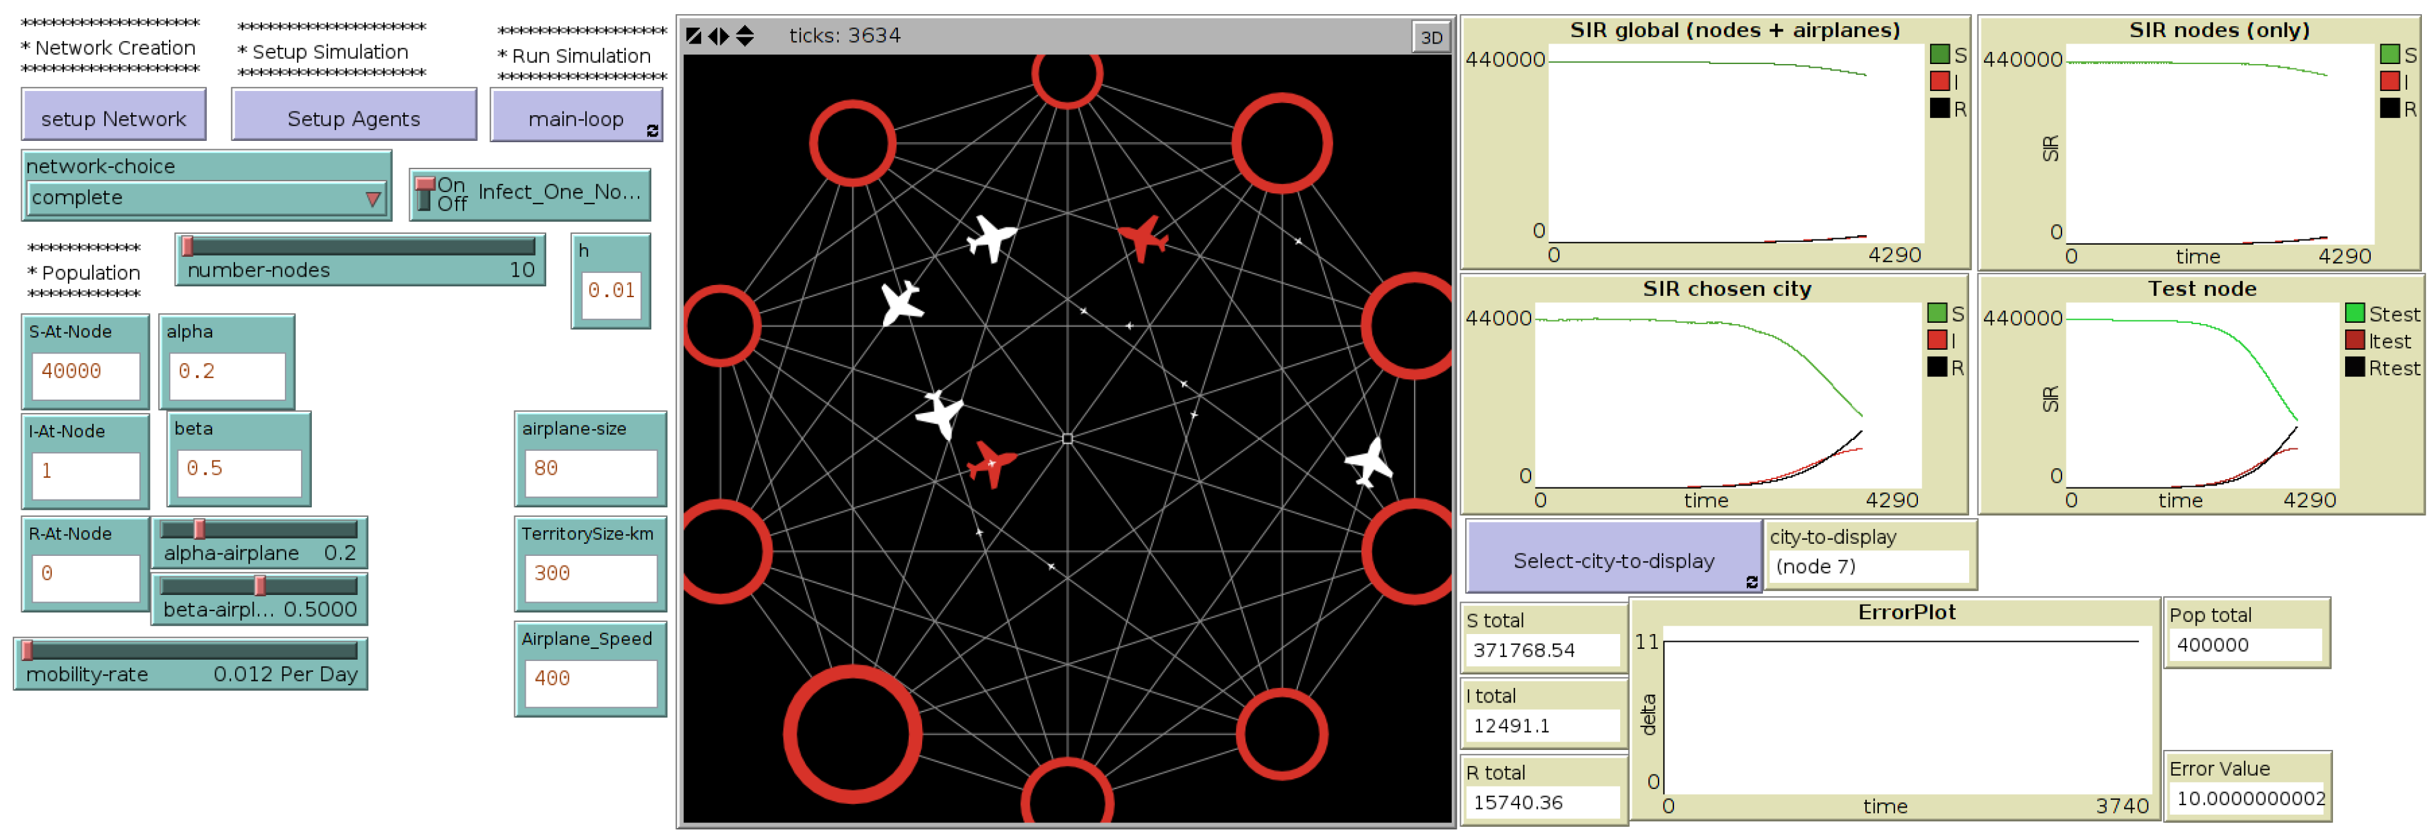The width and height of the screenshot is (2436, 839).
Task: Click the white airplane at far right
Action: click(1368, 462)
